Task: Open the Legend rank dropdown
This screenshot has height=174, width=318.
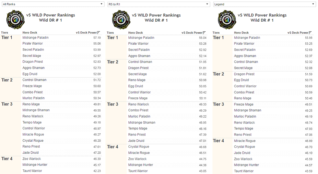Action: pyautogui.click(x=265, y=4)
